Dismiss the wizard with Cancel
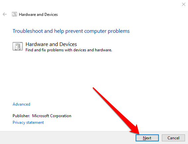The image size is (188, 144). [173, 138]
